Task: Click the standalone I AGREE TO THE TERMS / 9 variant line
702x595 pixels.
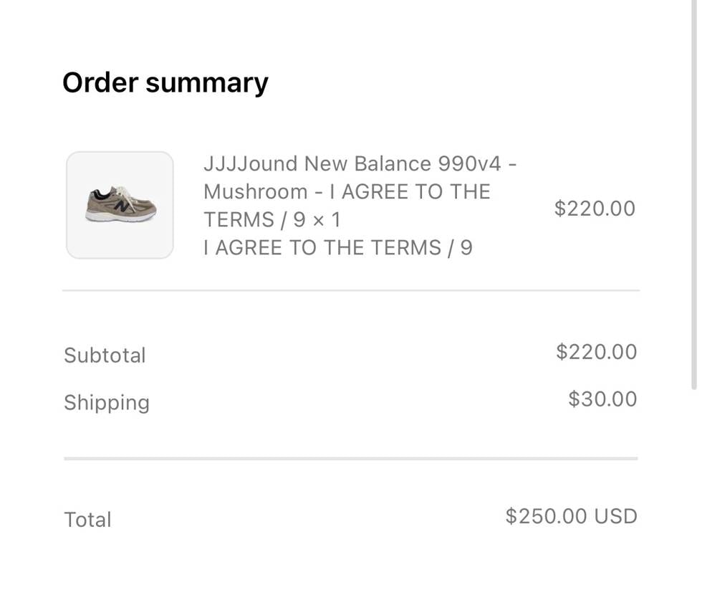Action: pos(337,247)
